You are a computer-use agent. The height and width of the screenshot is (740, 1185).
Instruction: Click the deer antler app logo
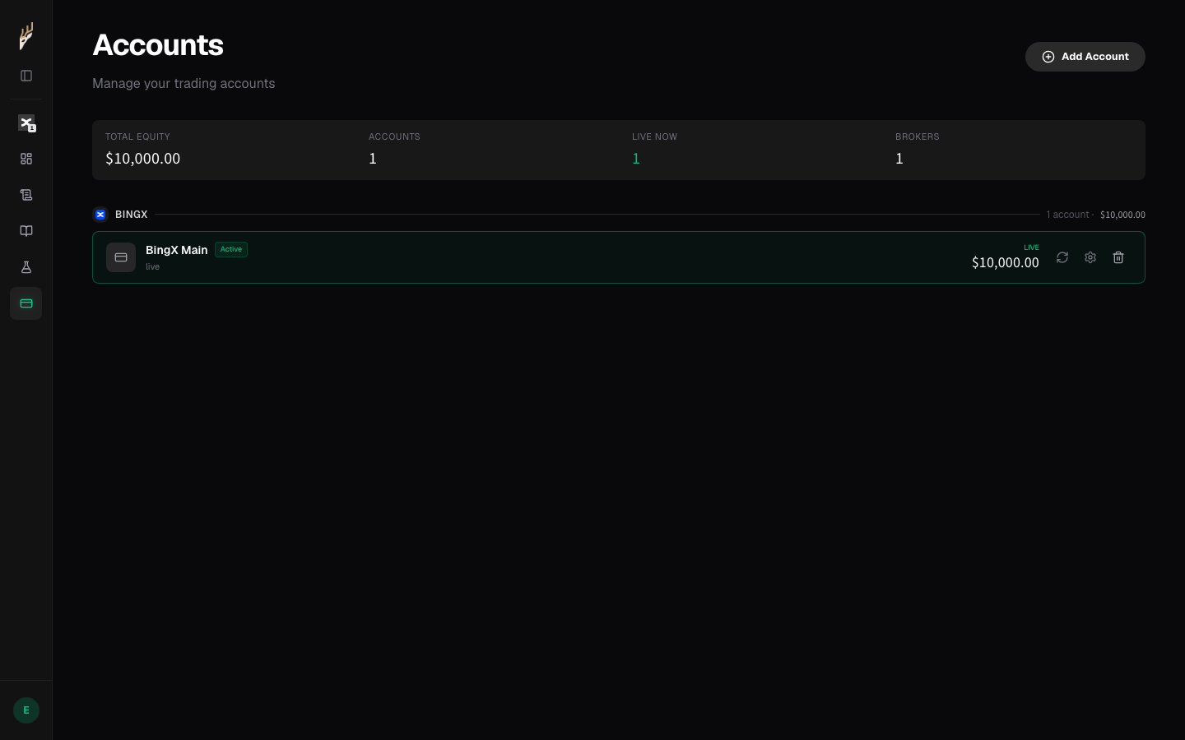pyautogui.click(x=26, y=36)
